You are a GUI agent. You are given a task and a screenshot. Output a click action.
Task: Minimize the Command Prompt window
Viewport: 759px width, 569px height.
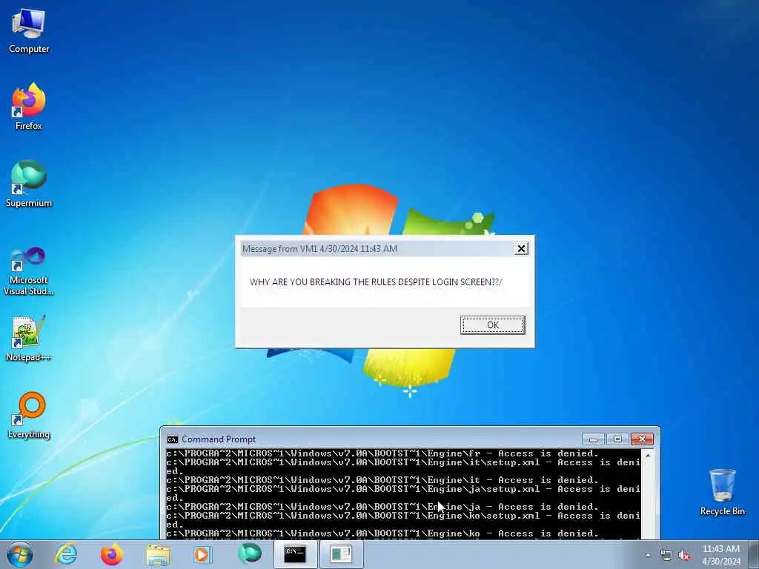pyautogui.click(x=593, y=439)
